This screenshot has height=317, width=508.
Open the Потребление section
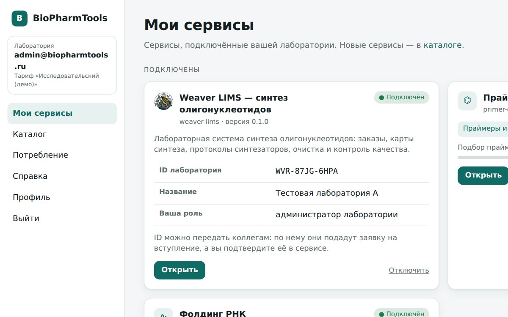62,155
